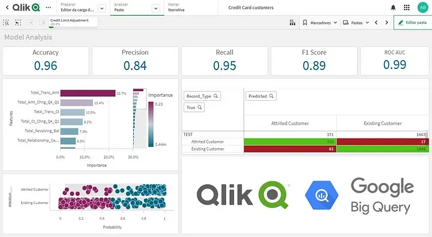Screen dimensions: 432x237
Task: Click the Model Analysis sheet title
Action: tap(28, 37)
